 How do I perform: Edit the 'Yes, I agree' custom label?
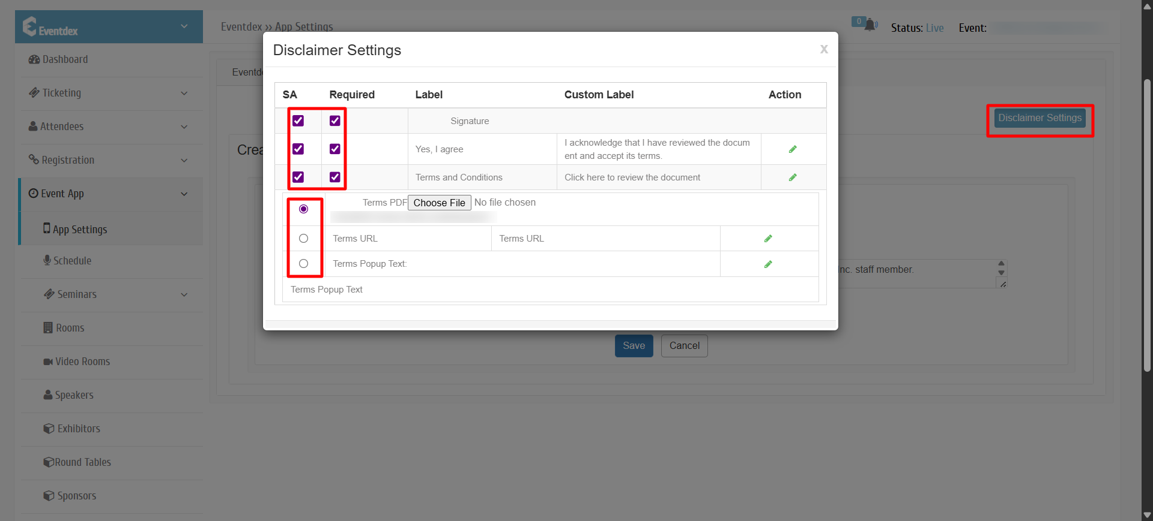(793, 149)
